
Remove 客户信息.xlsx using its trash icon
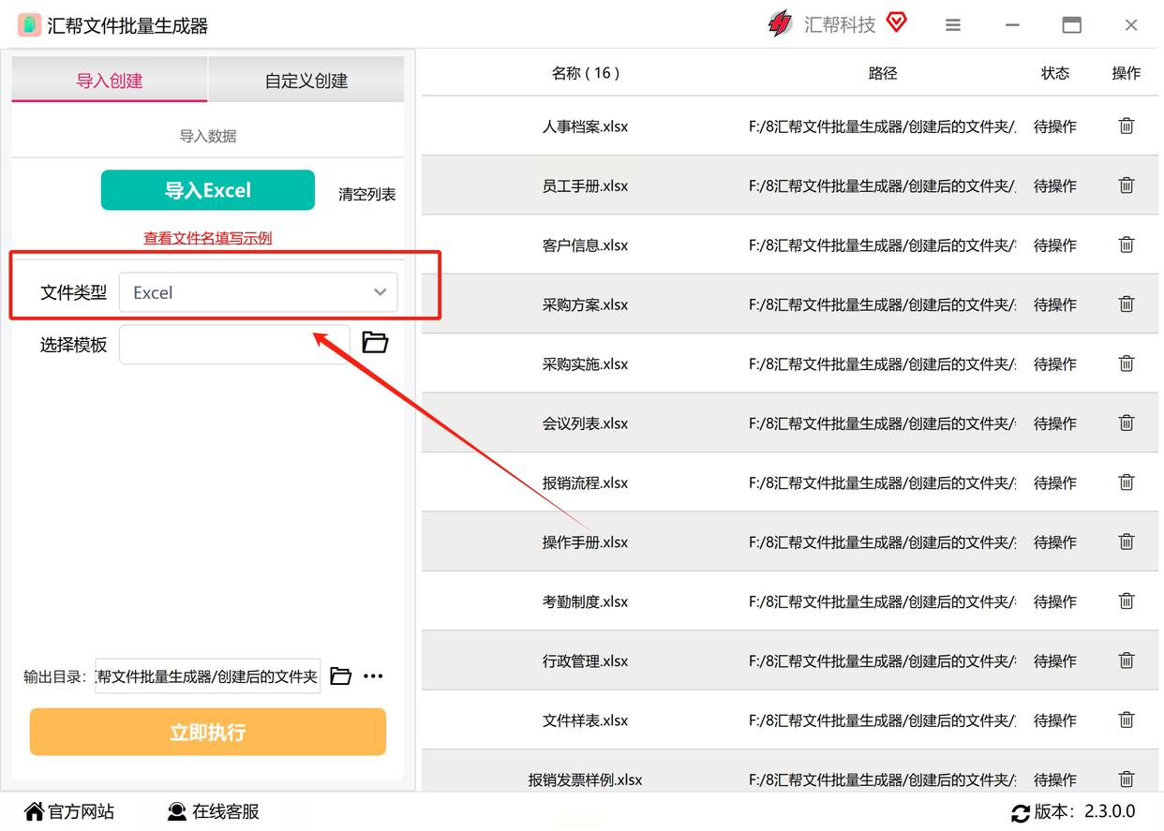[x=1127, y=245]
